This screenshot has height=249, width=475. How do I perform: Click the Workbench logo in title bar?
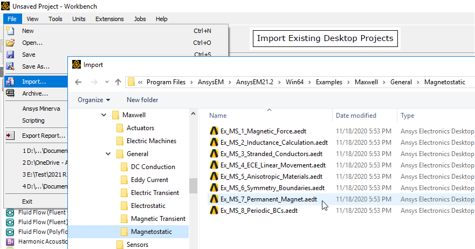[5, 6]
